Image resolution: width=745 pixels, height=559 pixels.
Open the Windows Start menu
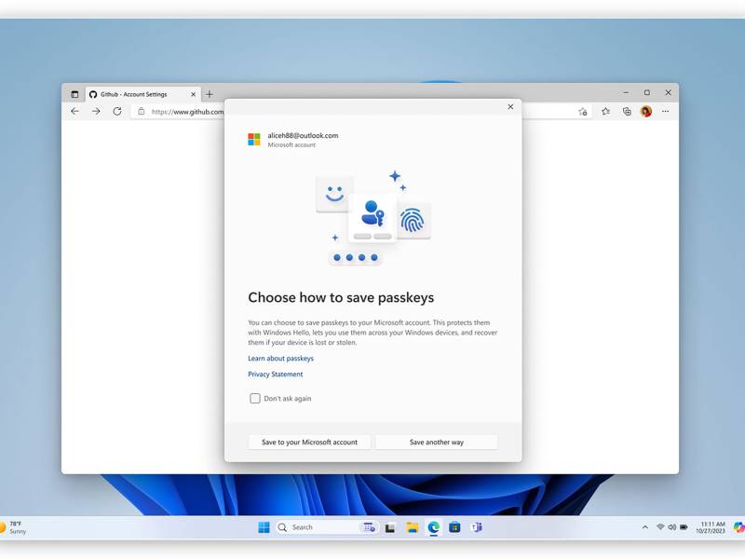click(264, 527)
